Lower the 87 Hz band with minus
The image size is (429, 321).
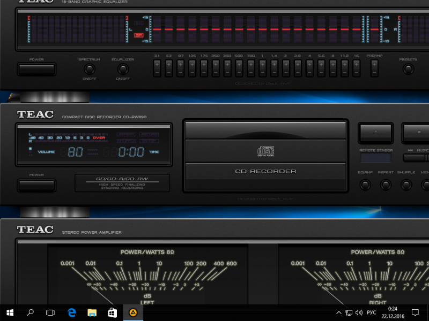[181, 73]
